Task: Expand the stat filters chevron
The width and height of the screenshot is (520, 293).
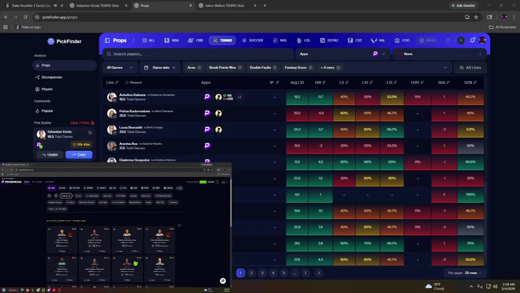Action: click(445, 68)
